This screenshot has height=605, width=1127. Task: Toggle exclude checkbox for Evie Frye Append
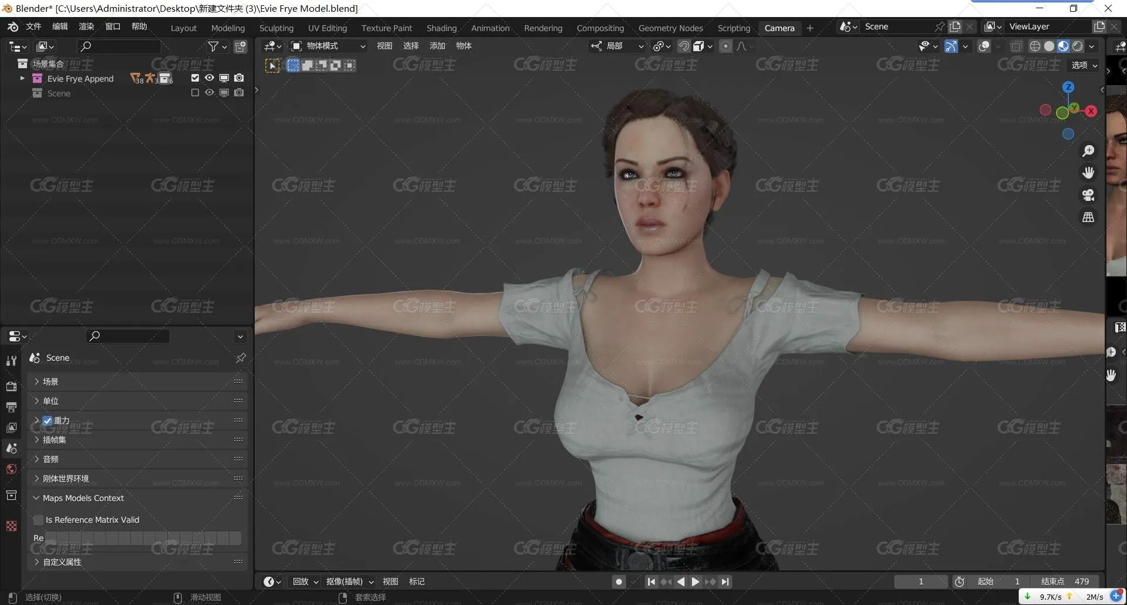coord(195,78)
